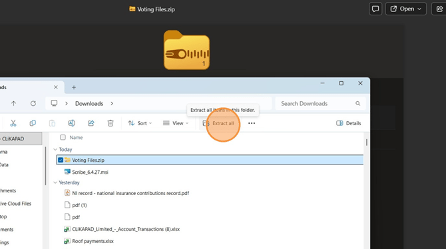Open the See more ellipsis menu

[252, 123]
